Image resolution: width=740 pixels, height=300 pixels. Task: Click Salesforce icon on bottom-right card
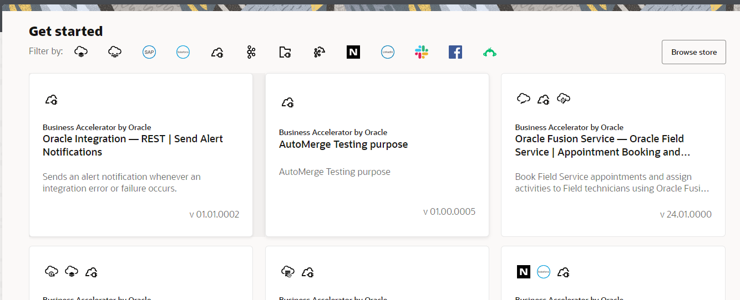[544, 272]
